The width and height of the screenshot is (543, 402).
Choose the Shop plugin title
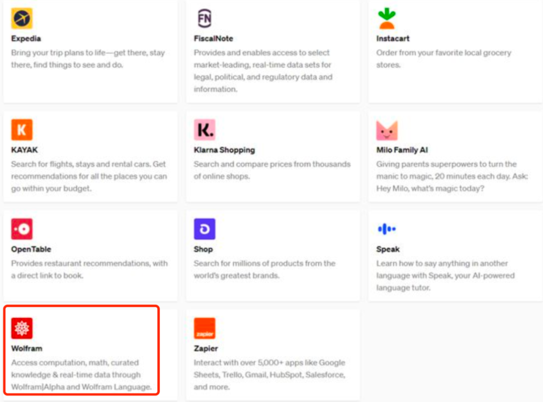(x=203, y=249)
